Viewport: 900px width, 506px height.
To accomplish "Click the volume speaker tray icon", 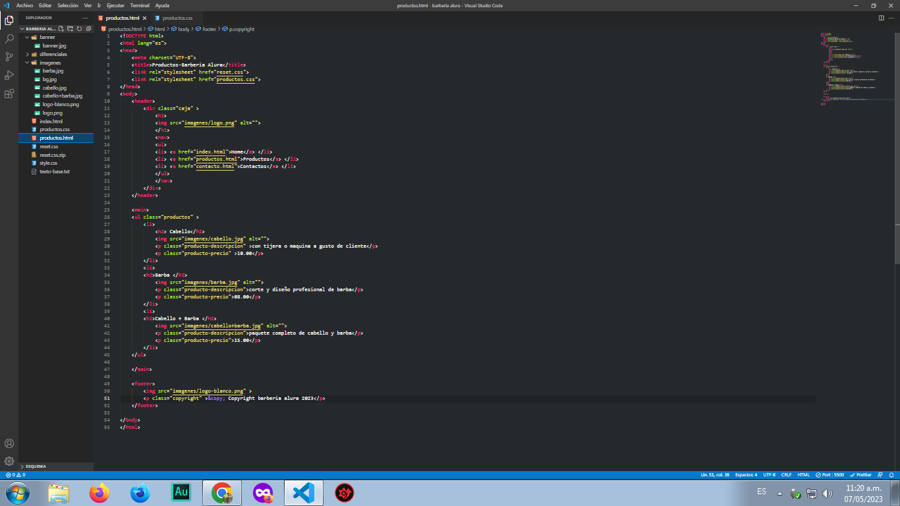I will (x=828, y=493).
